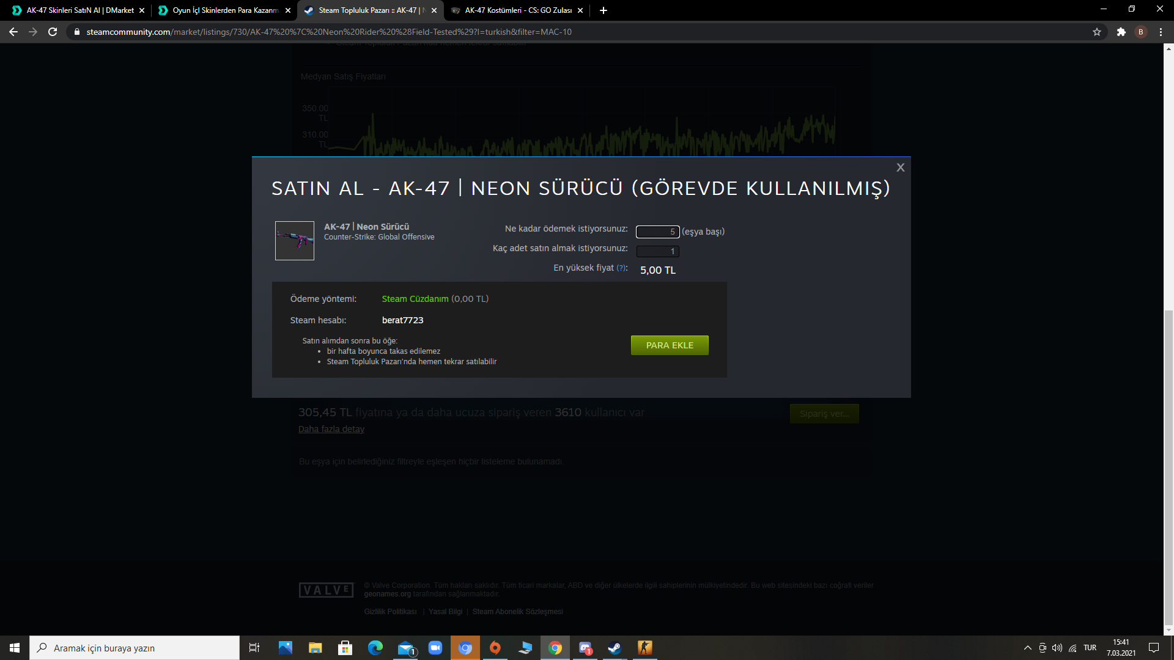
Task: Open the CS:GO icon in the taskbar
Action: coord(645,648)
